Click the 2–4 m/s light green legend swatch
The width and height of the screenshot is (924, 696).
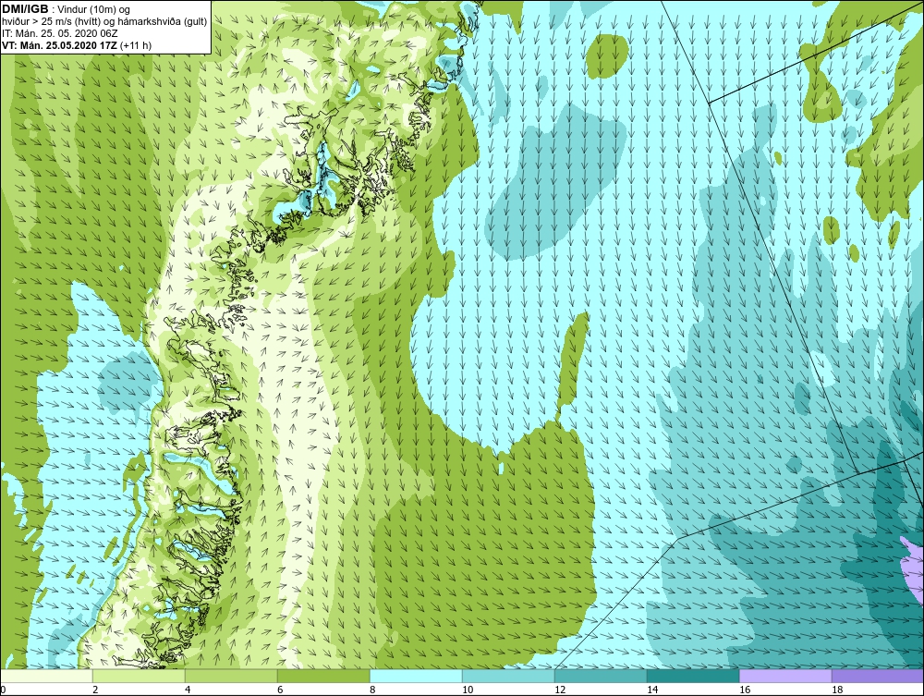139,676
